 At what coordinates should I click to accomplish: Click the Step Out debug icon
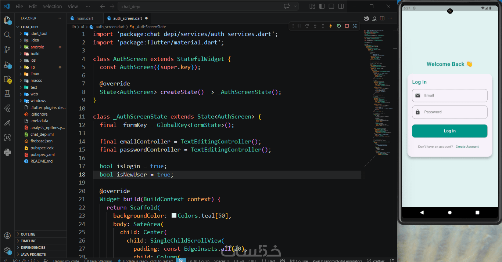tap(323, 26)
